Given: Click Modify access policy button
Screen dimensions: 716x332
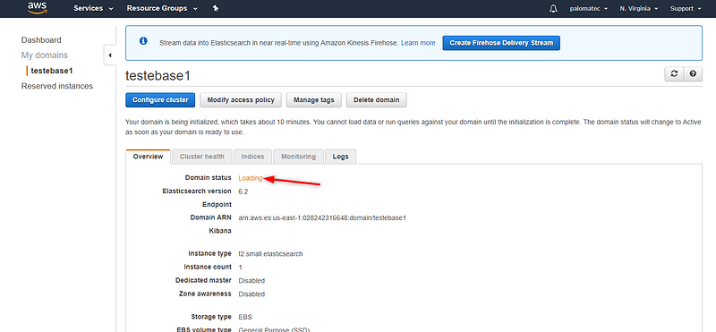Looking at the screenshot, I should pyautogui.click(x=241, y=100).
